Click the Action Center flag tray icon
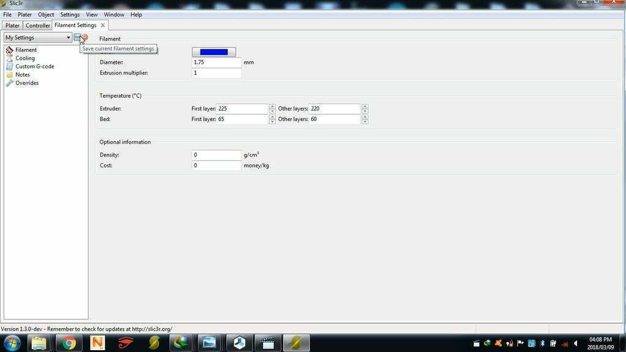The image size is (626, 352). [x=520, y=343]
